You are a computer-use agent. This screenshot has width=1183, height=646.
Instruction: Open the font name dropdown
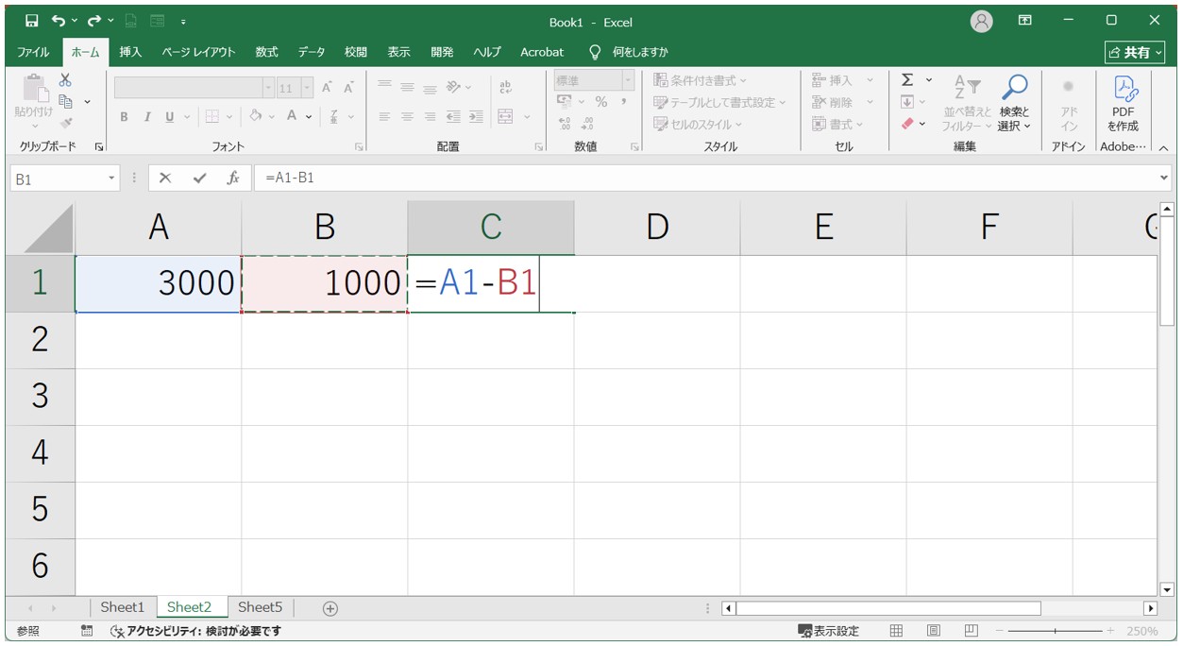click(x=268, y=88)
